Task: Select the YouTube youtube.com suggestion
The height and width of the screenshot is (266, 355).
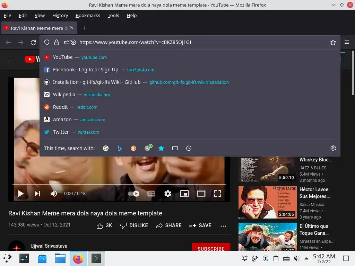Action: click(x=190, y=57)
